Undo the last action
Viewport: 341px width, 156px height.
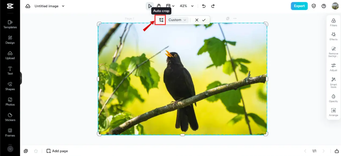pos(204,6)
